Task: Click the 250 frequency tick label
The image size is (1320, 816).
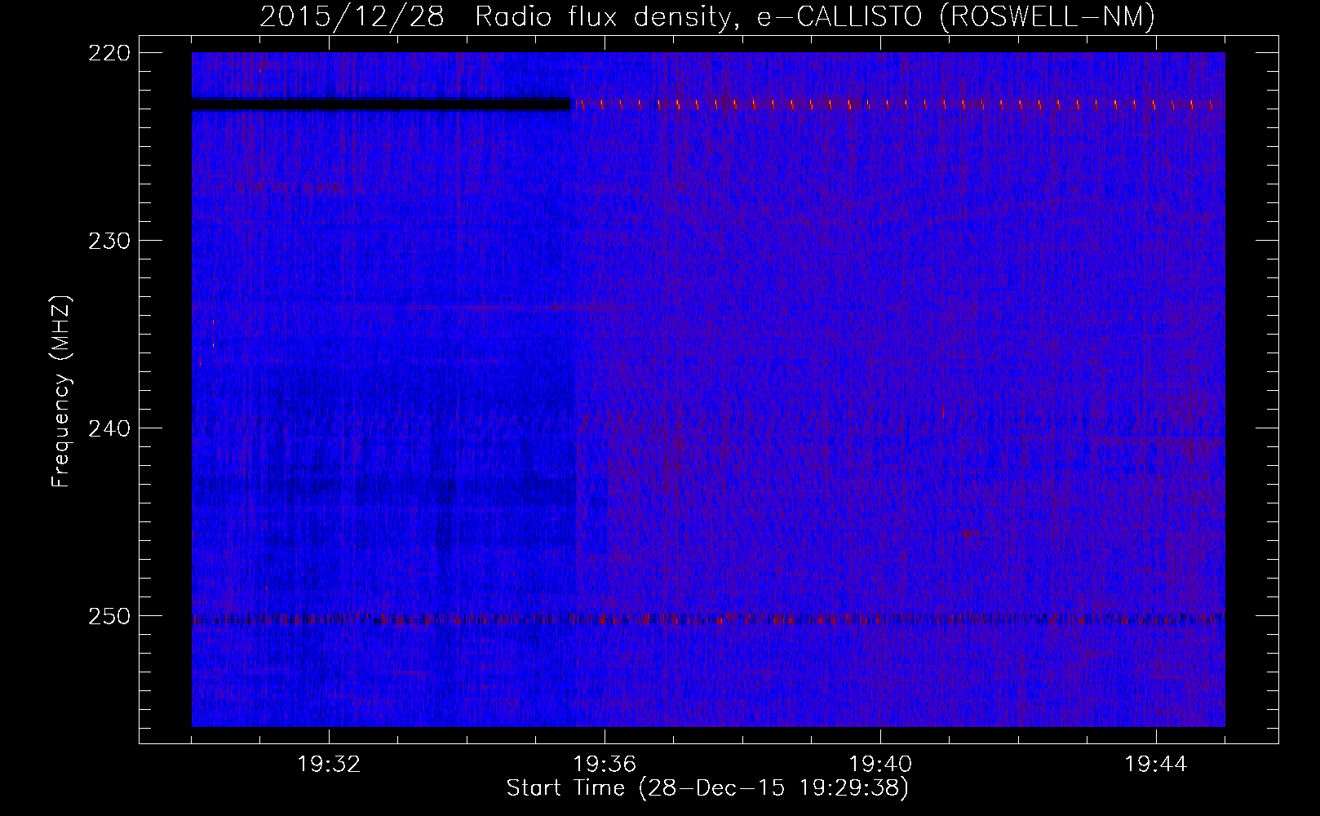Action: pos(109,616)
